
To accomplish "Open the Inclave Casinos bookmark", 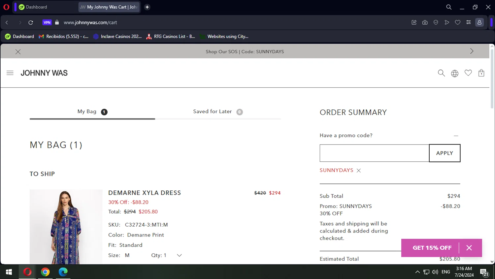I will coord(117,37).
